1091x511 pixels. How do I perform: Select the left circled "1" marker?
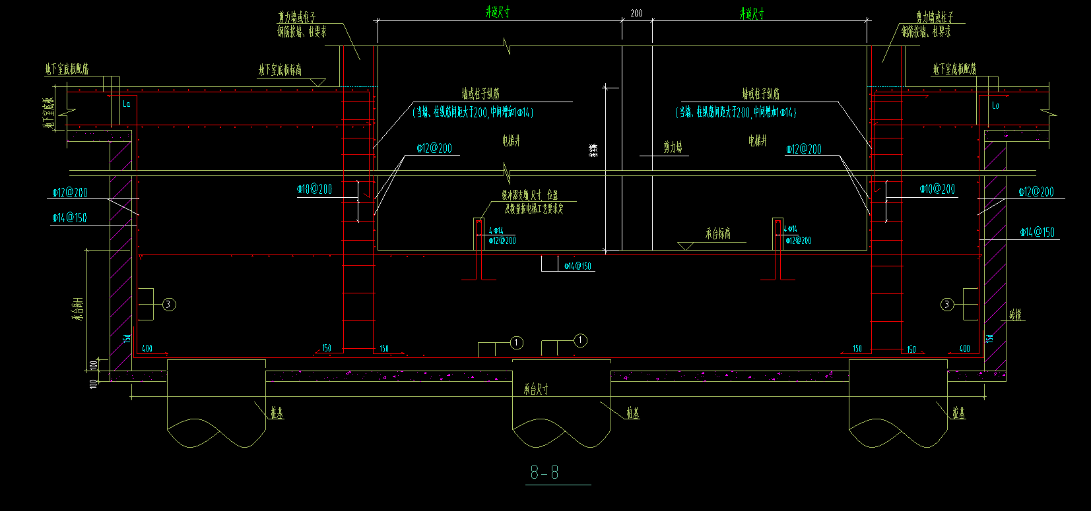[x=517, y=343]
